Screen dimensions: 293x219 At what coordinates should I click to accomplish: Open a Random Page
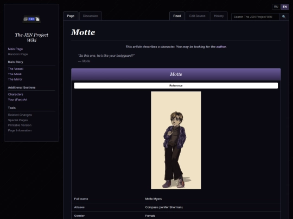pos(18,54)
